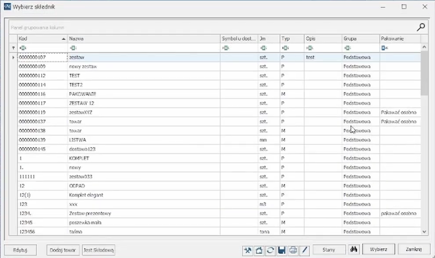The height and width of the screenshot is (258, 435).
Task: Open the filter operator in Nazwa column
Action: point(73,48)
